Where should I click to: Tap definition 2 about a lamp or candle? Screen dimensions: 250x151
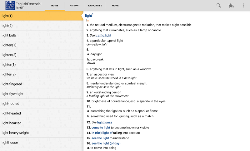pos(123,30)
